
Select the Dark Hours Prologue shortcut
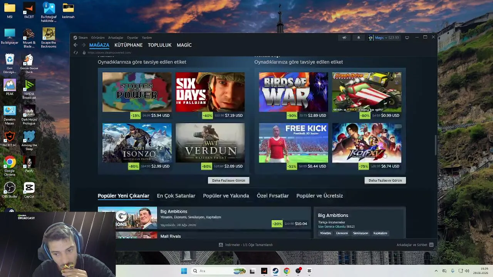(x=29, y=115)
